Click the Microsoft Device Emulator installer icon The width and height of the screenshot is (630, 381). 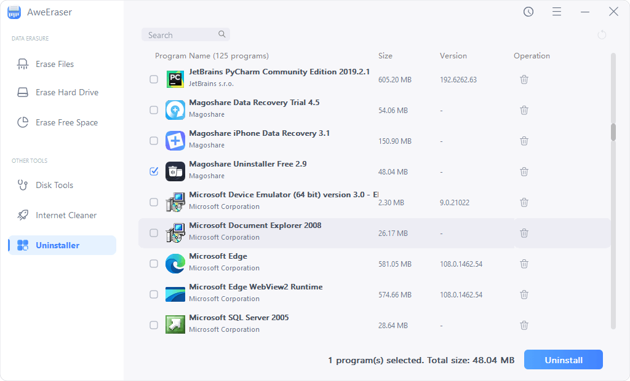click(x=175, y=202)
